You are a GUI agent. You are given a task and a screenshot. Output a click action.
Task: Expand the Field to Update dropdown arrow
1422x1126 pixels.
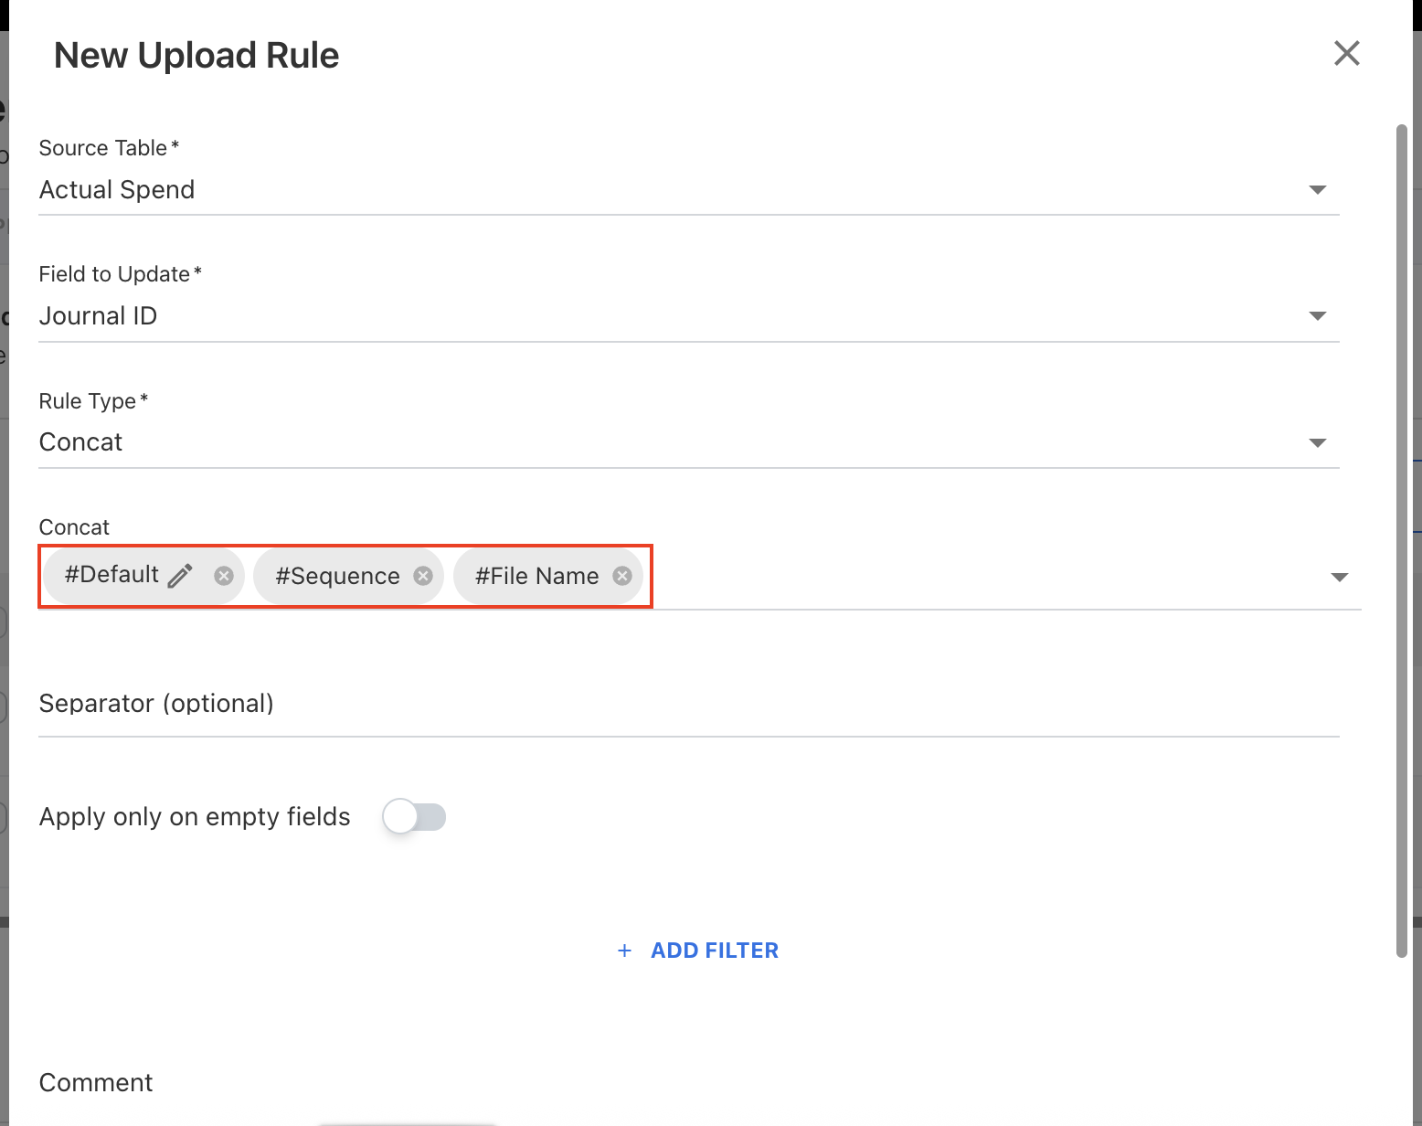[x=1317, y=316]
